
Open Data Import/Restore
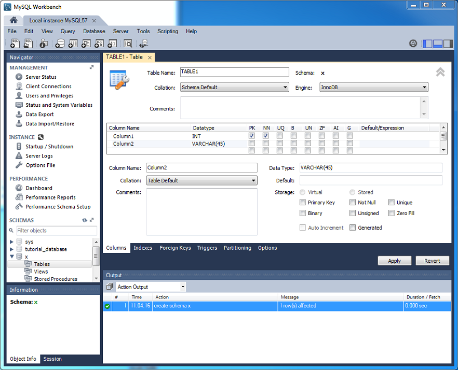click(x=50, y=124)
